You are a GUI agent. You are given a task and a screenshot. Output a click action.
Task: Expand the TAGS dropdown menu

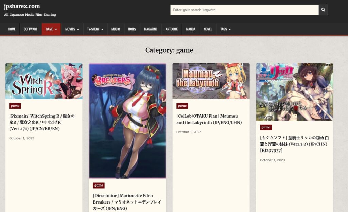[x=226, y=29]
